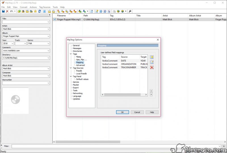Image resolution: width=227 pixels, height=153 pixels.
Task: Click the Copy tag toolbar icon
Action: click(x=49, y=11)
